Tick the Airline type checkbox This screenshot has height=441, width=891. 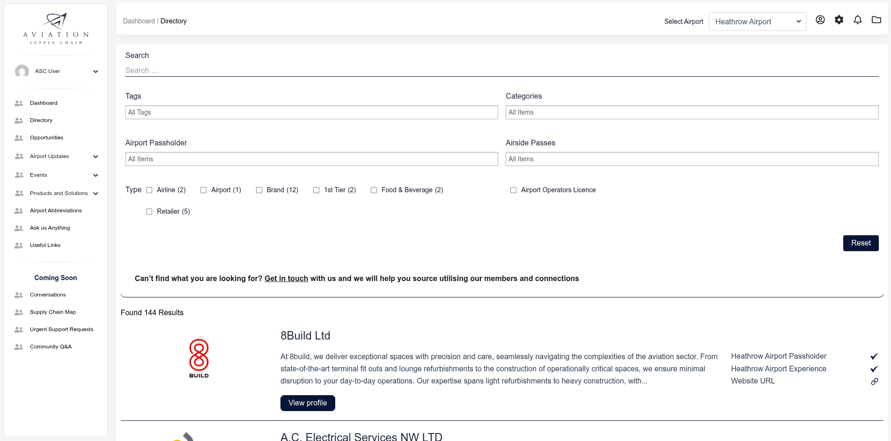click(x=149, y=190)
